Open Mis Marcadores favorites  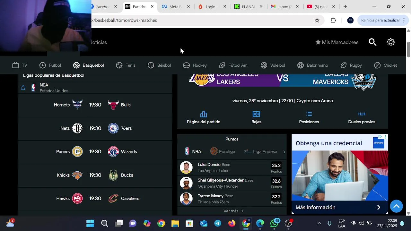point(337,42)
